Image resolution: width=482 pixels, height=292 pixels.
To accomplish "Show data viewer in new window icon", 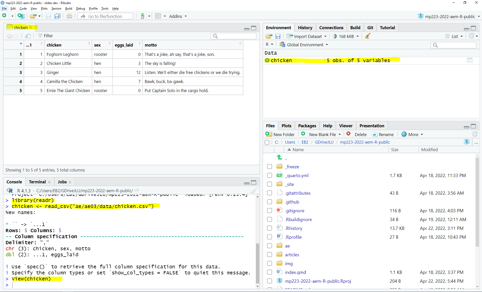I will coord(28,36).
